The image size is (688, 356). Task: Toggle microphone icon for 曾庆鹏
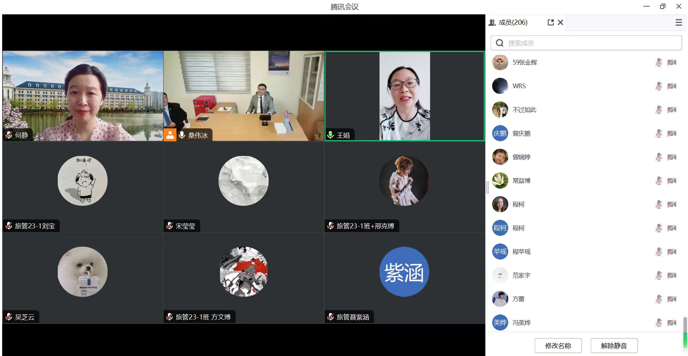659,134
